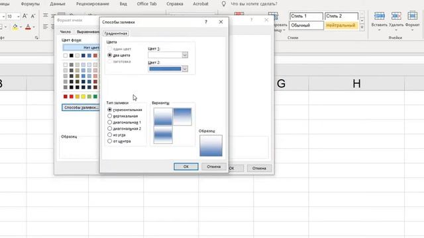The height and width of the screenshot is (238, 424).
Task: Click the top align icon in ribbon
Action: 46,15
